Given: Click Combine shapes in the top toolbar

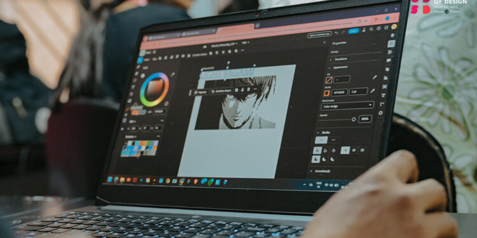Looking at the screenshot, I should [200, 55].
